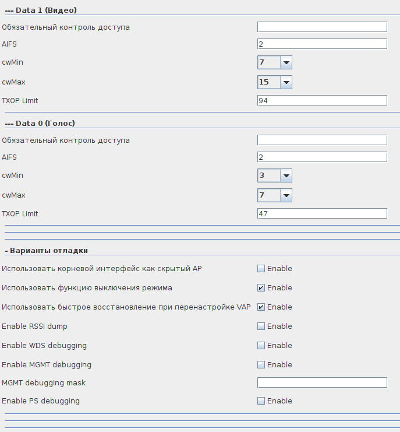
Task: Click the Video TXOP Limit field
Action: tap(322, 101)
